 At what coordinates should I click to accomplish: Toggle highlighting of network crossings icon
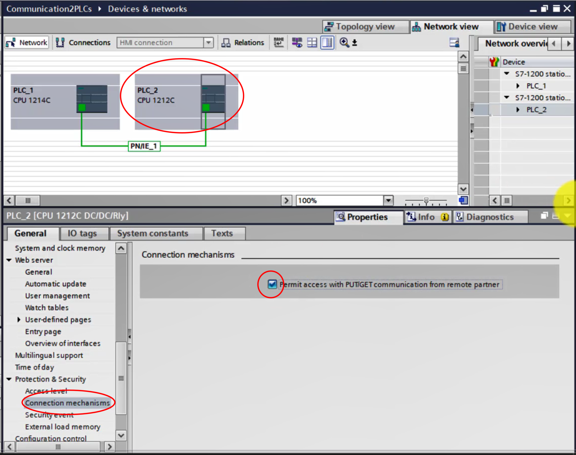point(297,42)
